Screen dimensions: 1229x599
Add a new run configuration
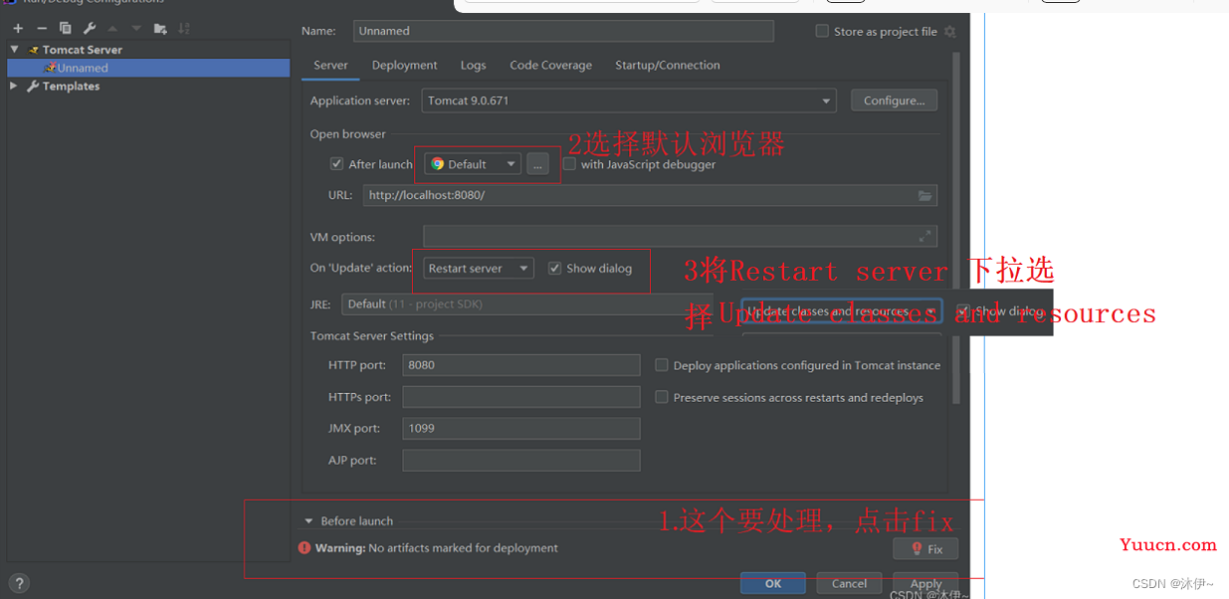point(18,28)
